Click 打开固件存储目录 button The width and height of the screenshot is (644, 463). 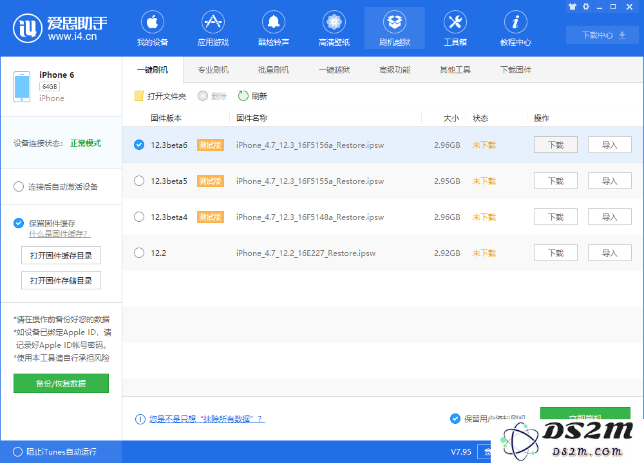tap(61, 280)
